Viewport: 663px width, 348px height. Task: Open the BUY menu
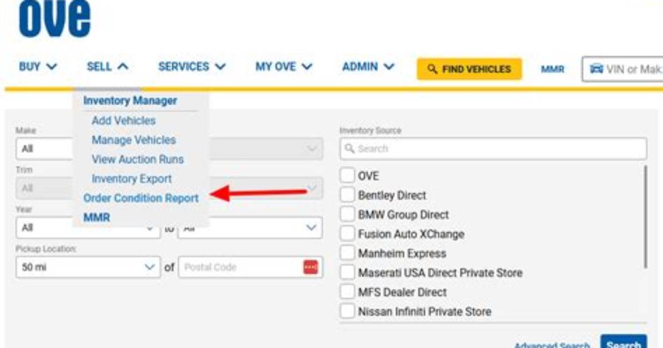coord(38,67)
